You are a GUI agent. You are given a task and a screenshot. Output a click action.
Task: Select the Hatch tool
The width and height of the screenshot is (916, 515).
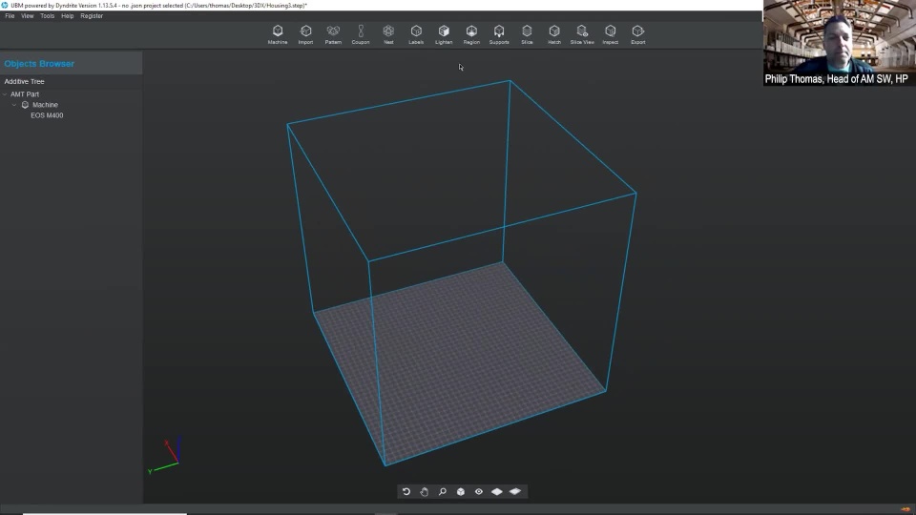[554, 34]
